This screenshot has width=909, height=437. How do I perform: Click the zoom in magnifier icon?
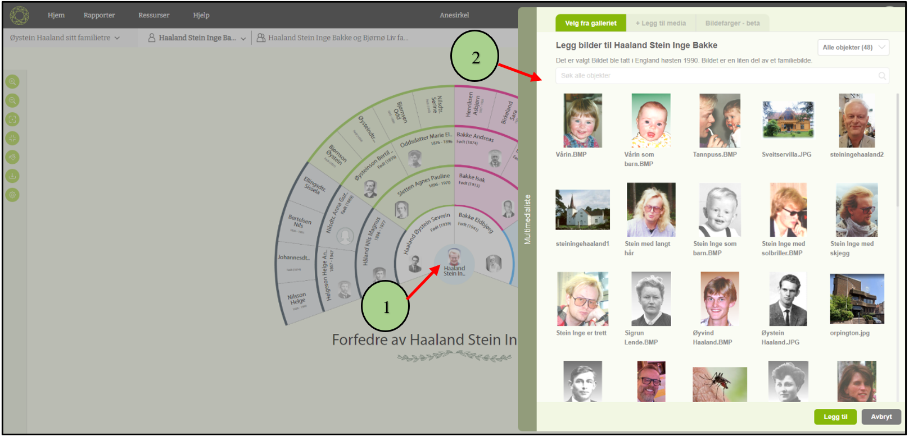coord(12,82)
